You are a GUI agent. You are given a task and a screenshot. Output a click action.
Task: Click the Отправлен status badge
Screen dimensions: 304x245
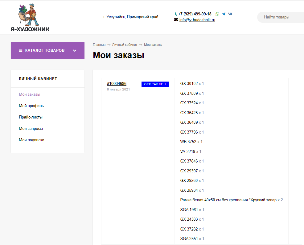pyautogui.click(x=155, y=84)
